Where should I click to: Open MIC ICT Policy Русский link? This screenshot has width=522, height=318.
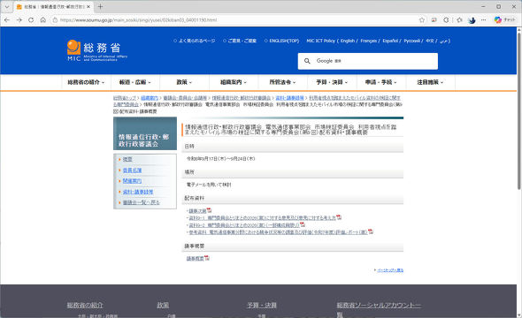pyautogui.click(x=412, y=41)
